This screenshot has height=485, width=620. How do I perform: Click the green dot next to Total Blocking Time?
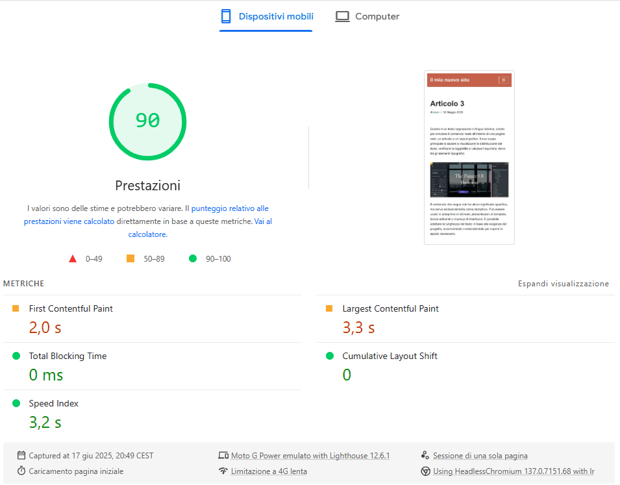pos(16,356)
